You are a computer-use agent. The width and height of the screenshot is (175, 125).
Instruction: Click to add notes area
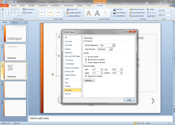pyautogui.click(x=100, y=118)
